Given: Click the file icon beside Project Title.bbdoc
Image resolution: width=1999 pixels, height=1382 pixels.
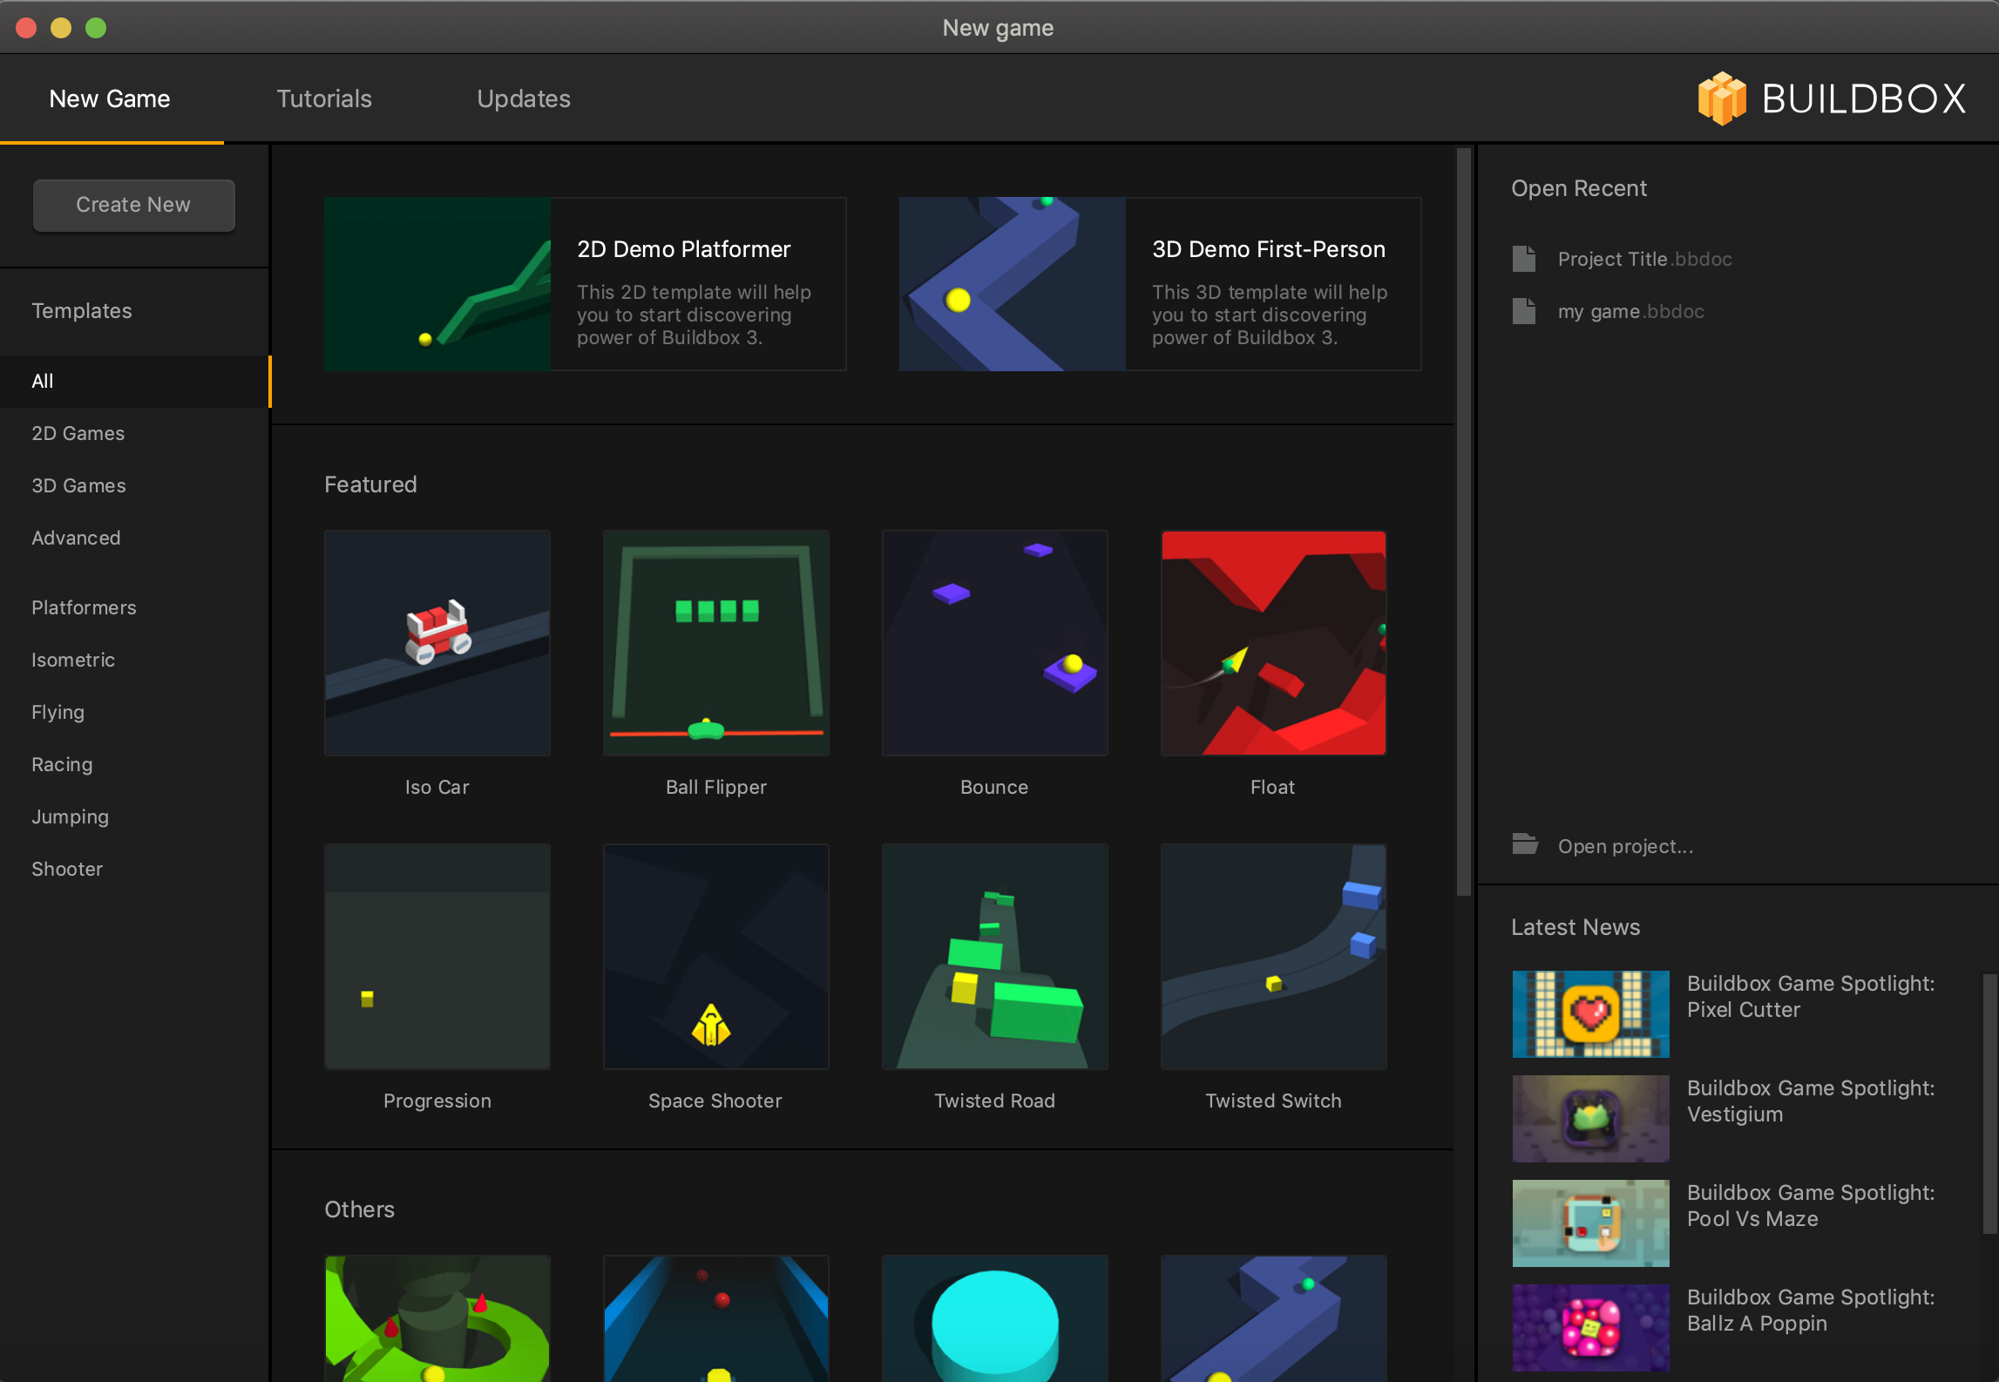Looking at the screenshot, I should click(x=1524, y=259).
